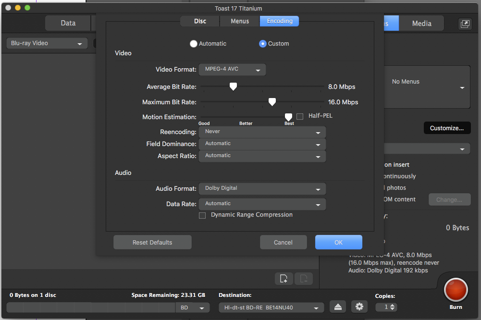
Task: Open the Blu-ray Video format dropdown
Action: tap(47, 43)
